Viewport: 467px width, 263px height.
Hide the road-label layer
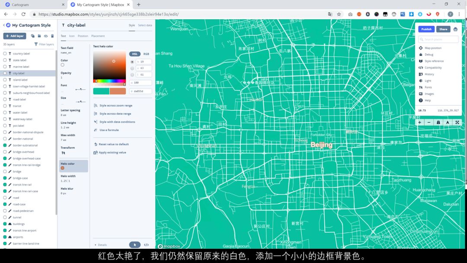(4, 99)
